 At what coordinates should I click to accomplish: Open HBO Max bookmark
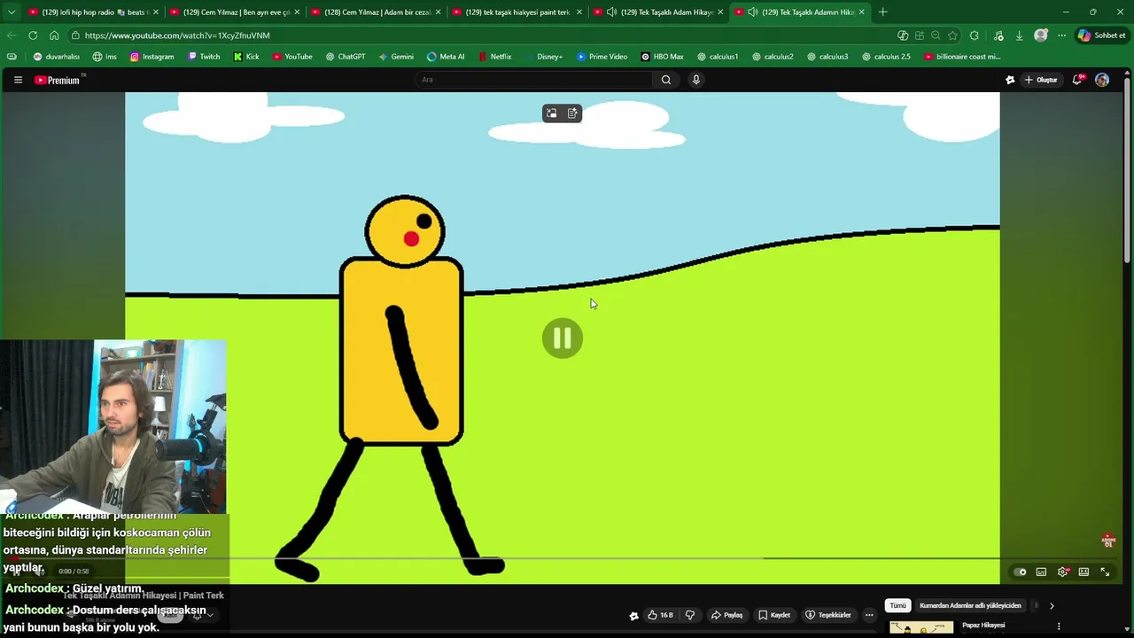tap(662, 57)
